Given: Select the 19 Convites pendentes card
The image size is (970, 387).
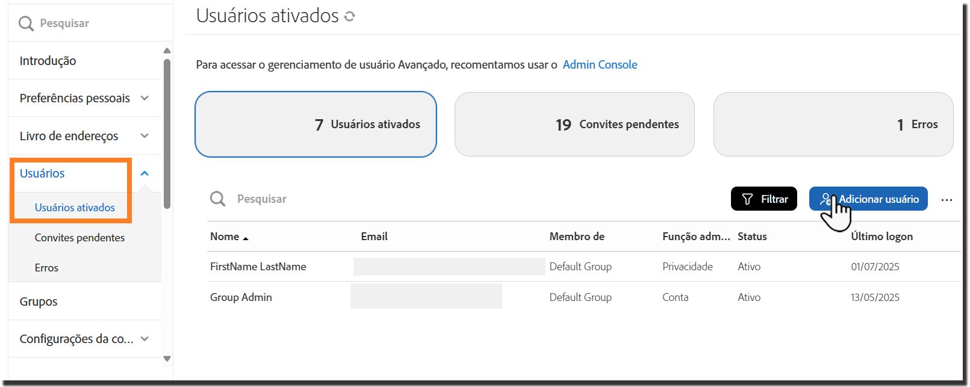Looking at the screenshot, I should [574, 124].
